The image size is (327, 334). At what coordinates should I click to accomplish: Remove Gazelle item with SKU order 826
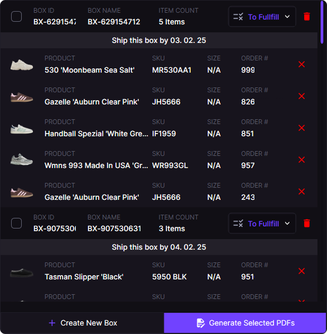[302, 96]
